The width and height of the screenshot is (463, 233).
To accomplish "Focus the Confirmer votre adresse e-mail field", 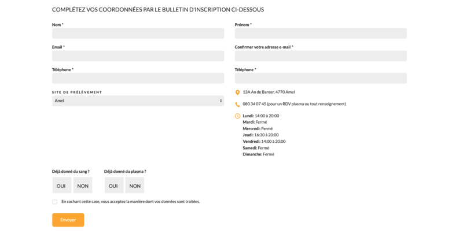I will (321, 56).
